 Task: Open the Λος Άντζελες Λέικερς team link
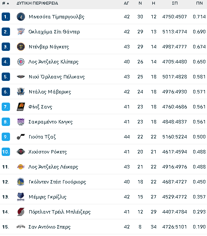pos(53,167)
